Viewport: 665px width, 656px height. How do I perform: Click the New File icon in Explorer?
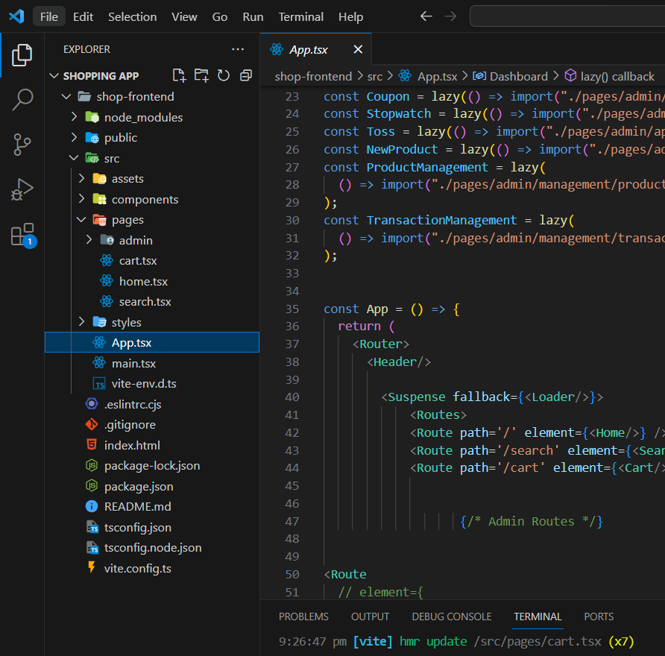coord(180,75)
